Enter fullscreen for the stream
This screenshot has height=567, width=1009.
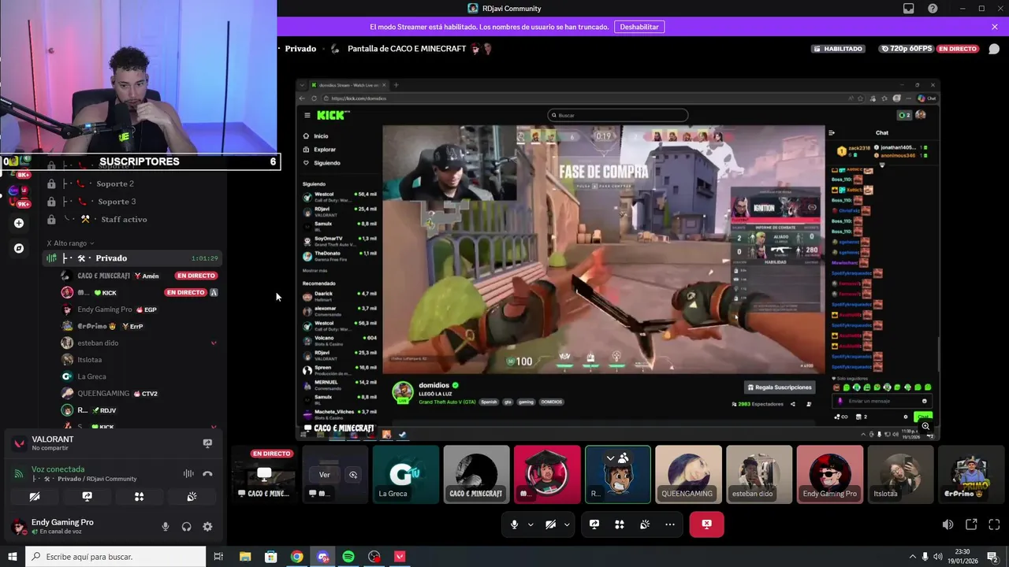click(994, 524)
